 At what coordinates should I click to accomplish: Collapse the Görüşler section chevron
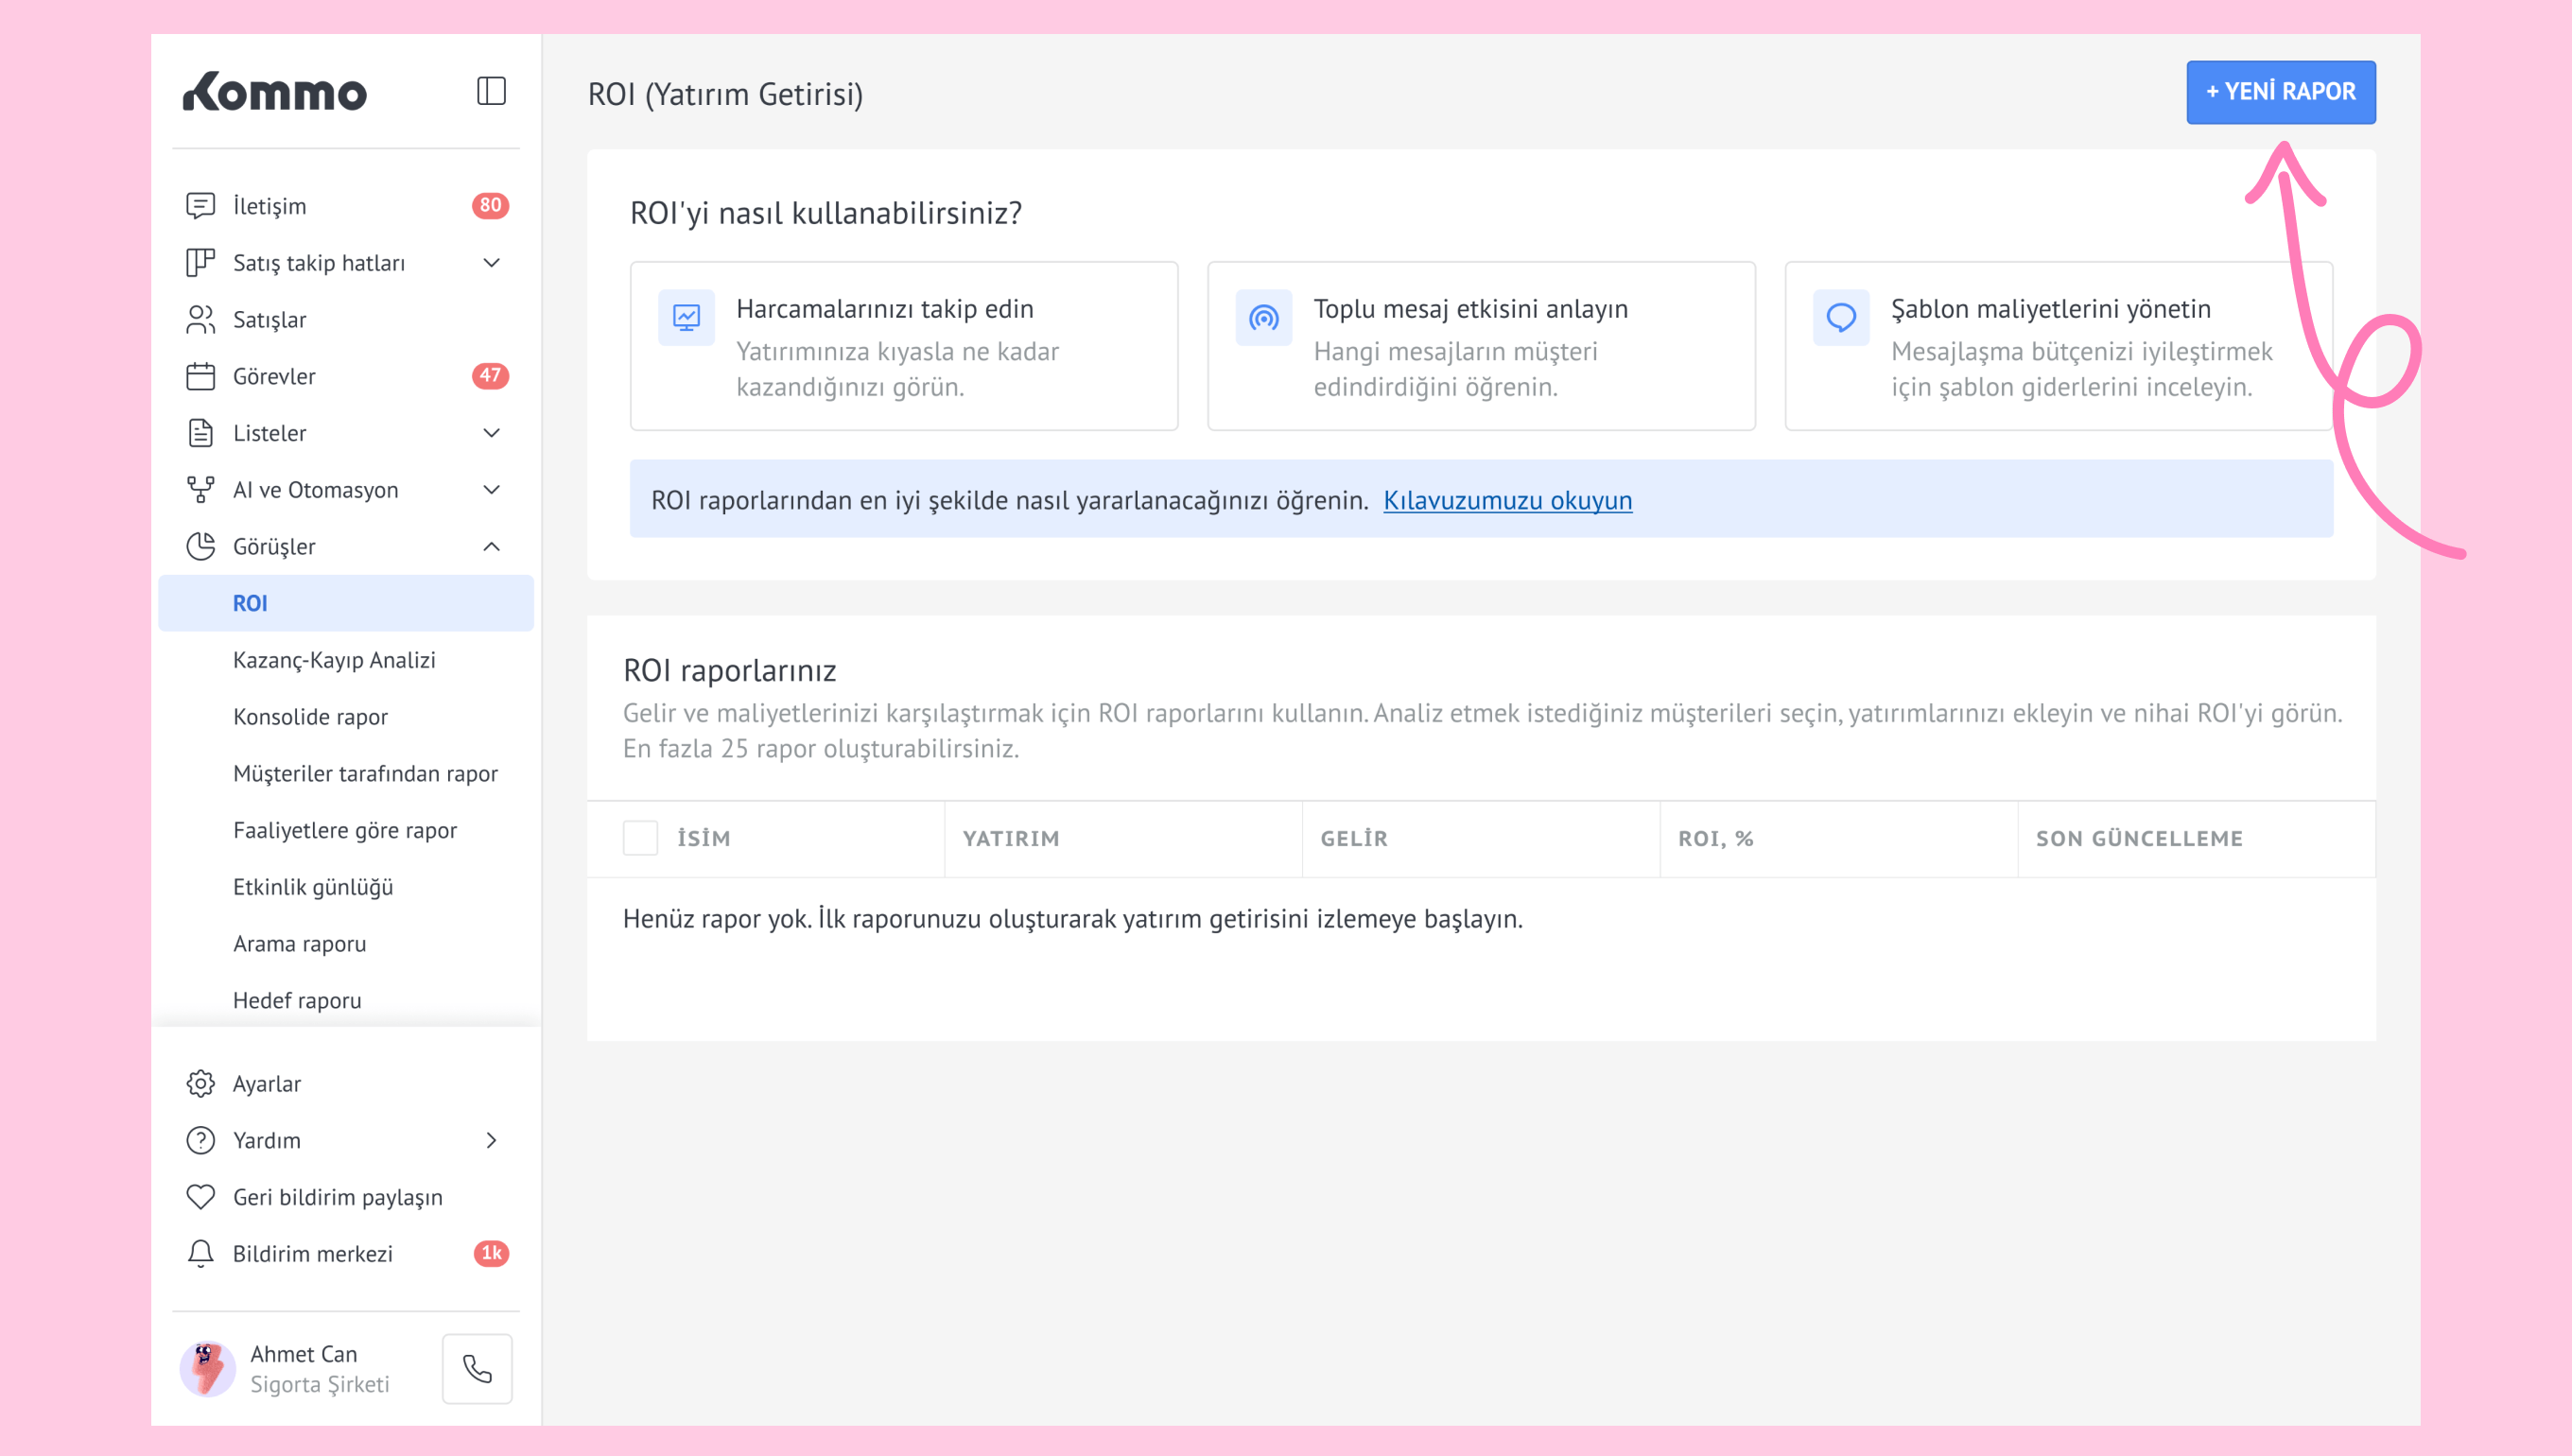[x=491, y=547]
